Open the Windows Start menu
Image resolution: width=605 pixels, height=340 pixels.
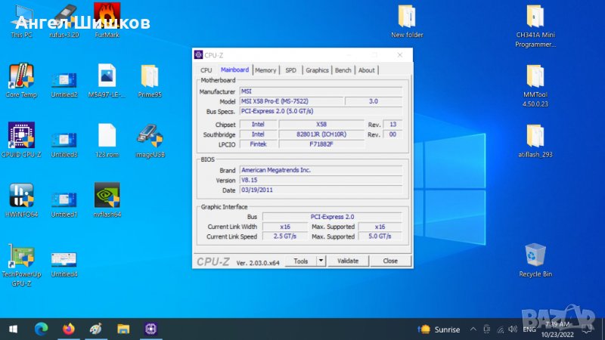pyautogui.click(x=13, y=329)
